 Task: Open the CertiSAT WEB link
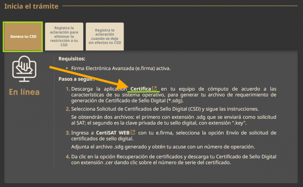coord(113,133)
